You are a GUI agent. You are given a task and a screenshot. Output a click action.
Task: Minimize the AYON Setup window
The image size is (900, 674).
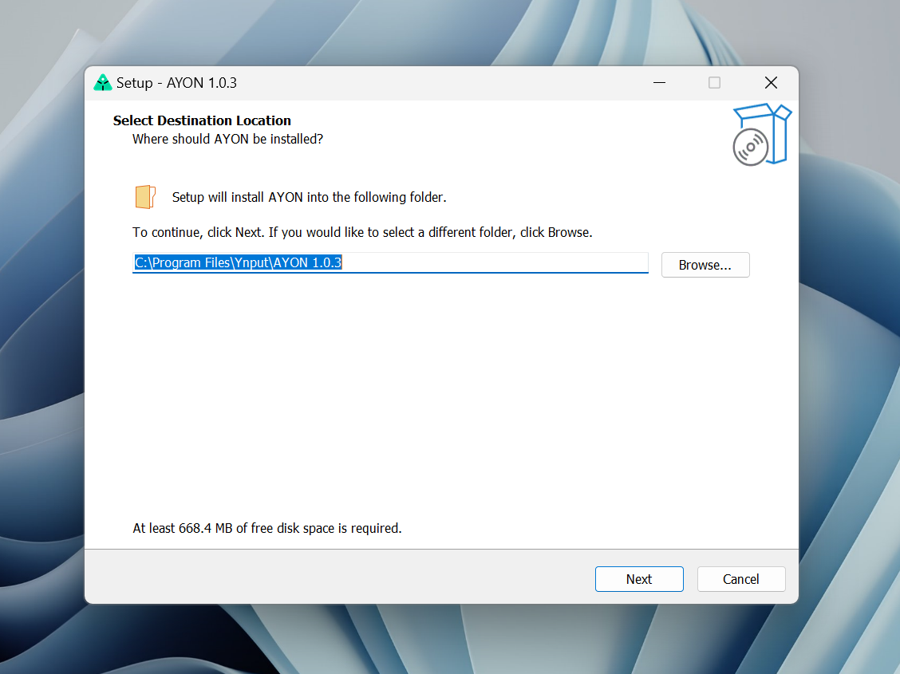click(x=659, y=83)
